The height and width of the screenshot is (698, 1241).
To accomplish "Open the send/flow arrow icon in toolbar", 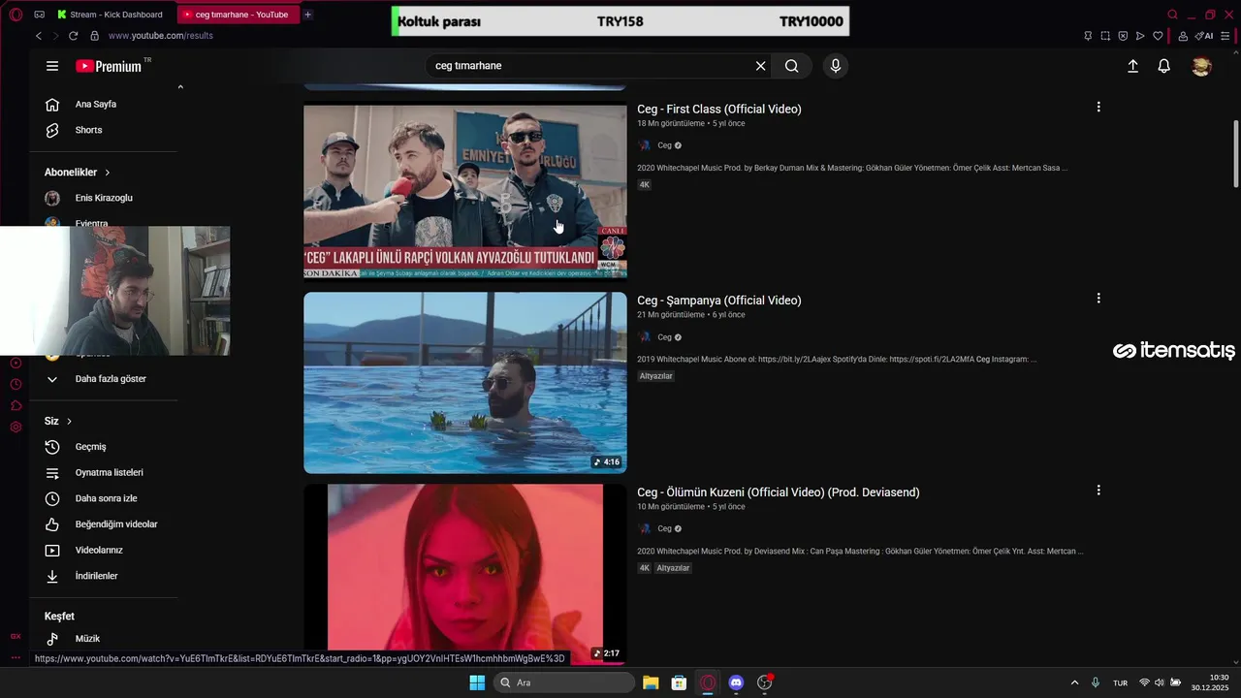I will click(1140, 36).
